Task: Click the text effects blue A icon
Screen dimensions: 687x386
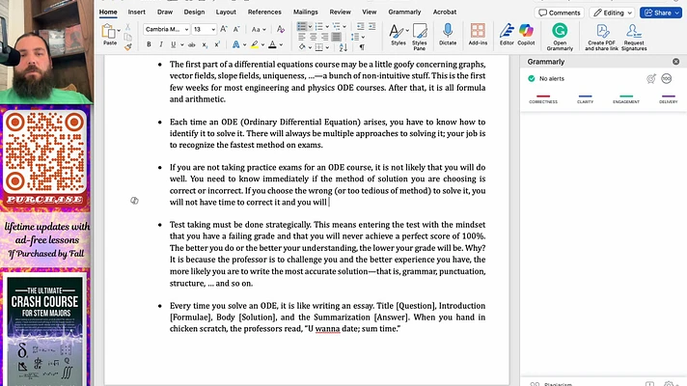Action: pos(235,44)
